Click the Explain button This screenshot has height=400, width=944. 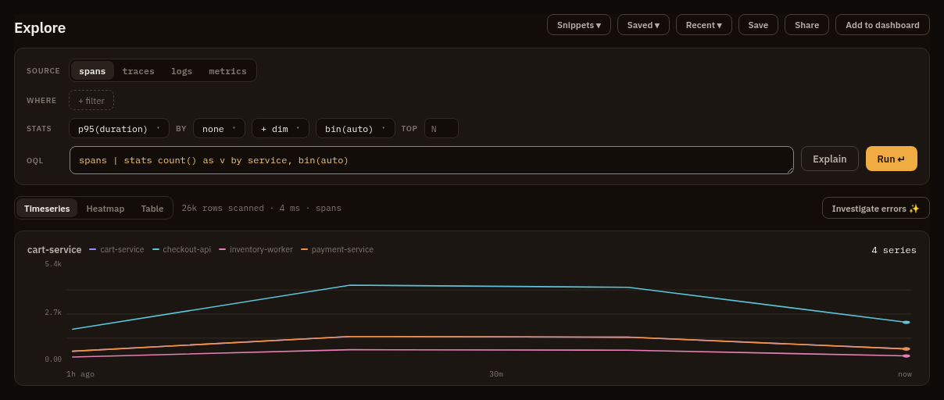(x=830, y=159)
